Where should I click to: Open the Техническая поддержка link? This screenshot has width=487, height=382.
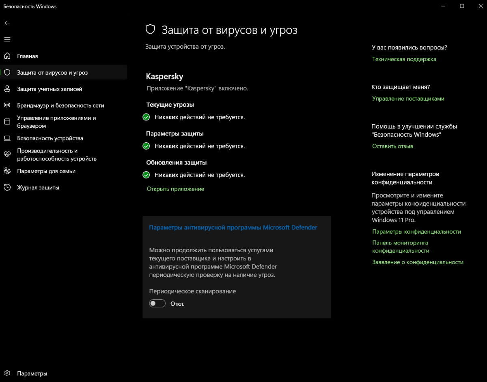coord(404,59)
